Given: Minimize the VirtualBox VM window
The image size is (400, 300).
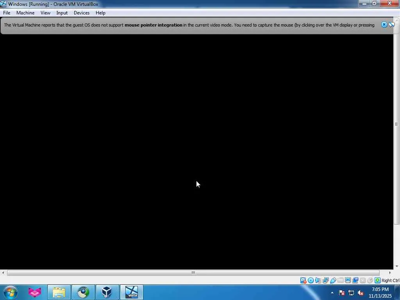Looking at the screenshot, I should [x=364, y=3].
